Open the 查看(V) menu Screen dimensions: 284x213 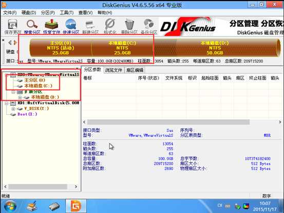click(85, 13)
